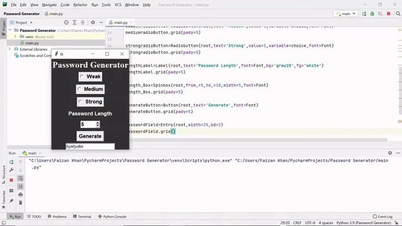
Task: Open the Favorites side tool tab
Action: pos(4,200)
